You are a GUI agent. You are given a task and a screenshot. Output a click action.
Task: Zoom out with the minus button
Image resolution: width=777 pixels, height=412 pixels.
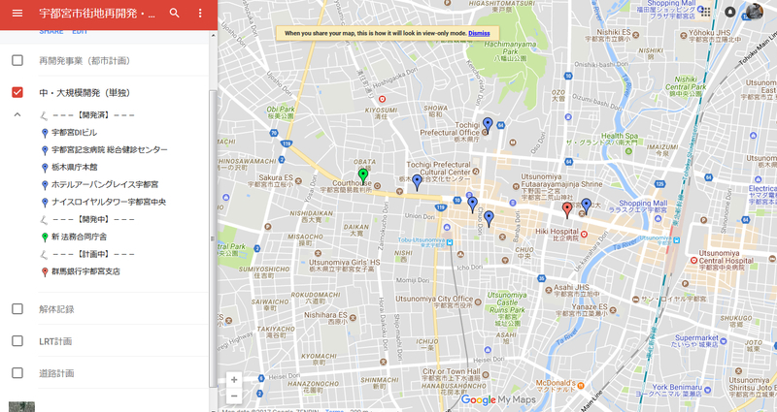coord(234,396)
